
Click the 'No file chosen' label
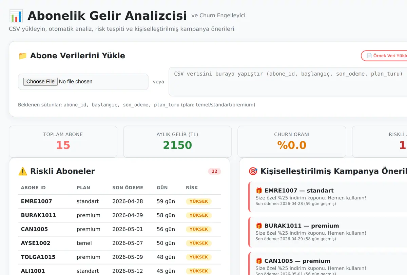76,81
